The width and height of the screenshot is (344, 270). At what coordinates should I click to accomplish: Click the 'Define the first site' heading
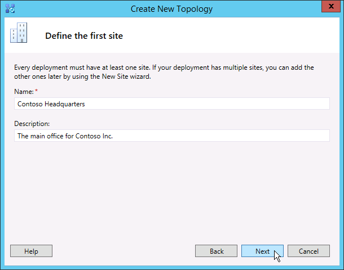84,36
